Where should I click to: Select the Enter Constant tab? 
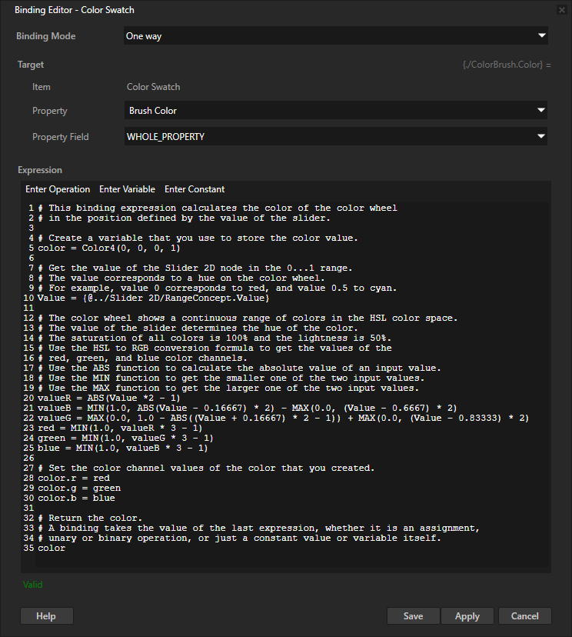pyautogui.click(x=195, y=188)
